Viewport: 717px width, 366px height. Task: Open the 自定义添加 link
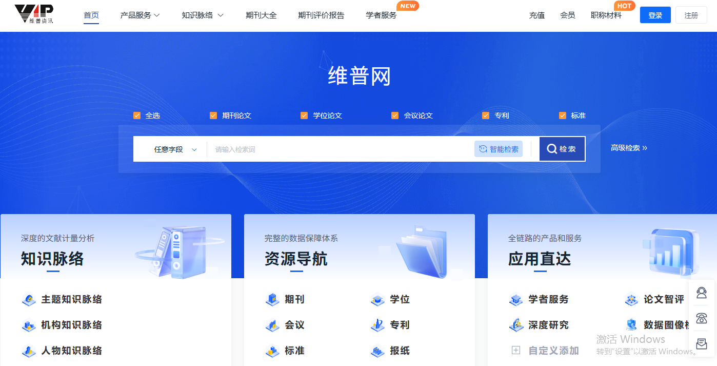(x=554, y=351)
